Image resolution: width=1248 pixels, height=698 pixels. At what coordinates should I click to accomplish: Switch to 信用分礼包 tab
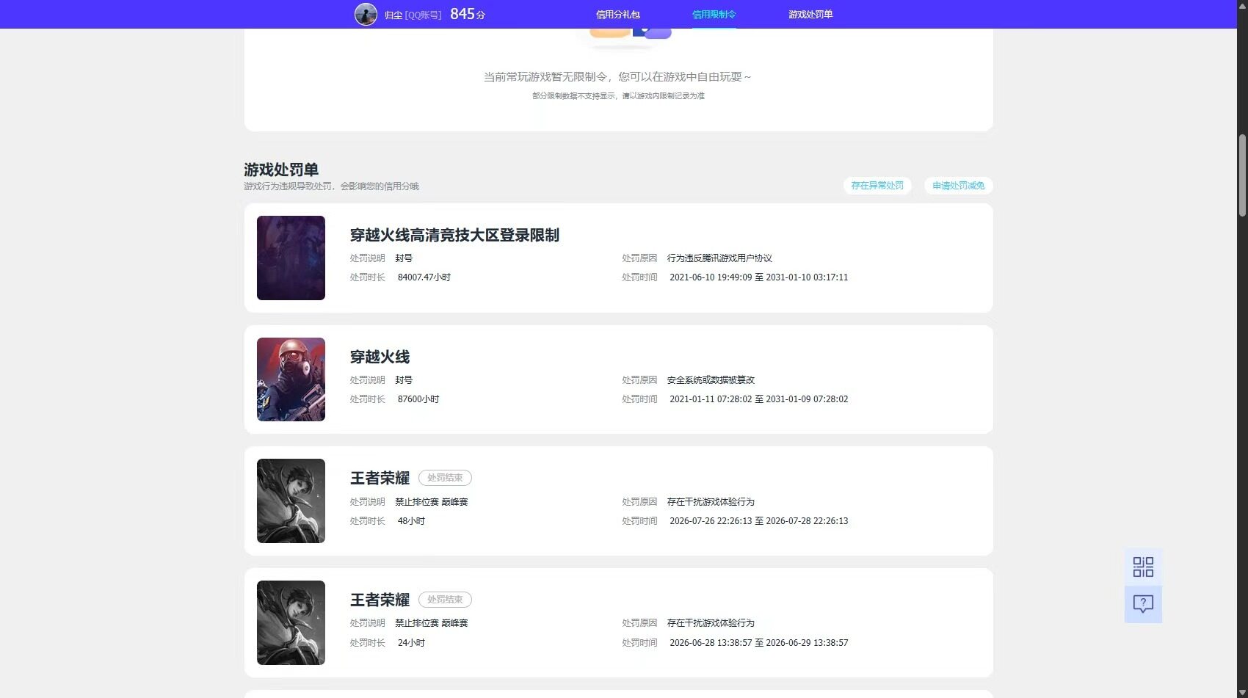pos(618,14)
